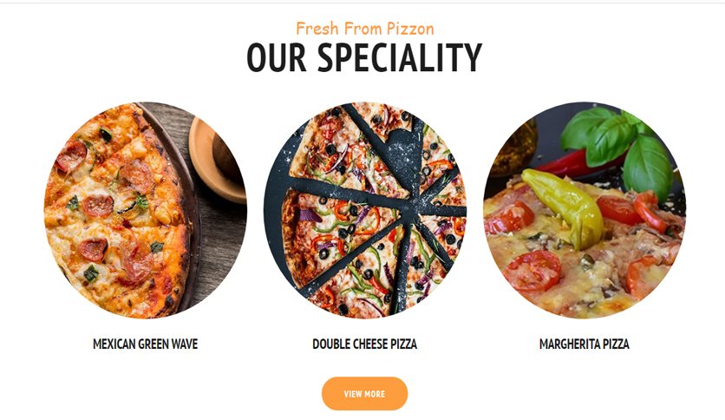Click the Fresh From Pizzon tagline
The height and width of the screenshot is (420, 725).
coord(365,29)
